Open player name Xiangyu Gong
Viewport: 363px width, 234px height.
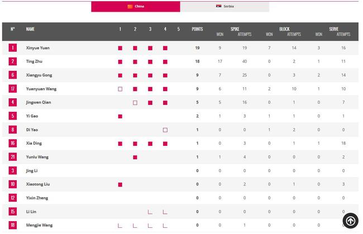point(39,75)
